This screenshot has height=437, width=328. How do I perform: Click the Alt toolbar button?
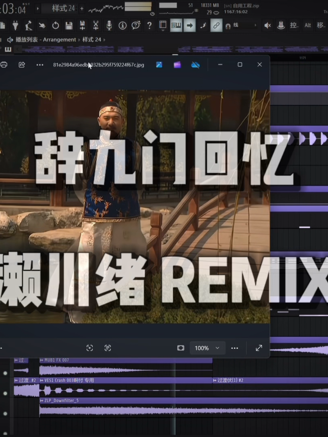[308, 25]
